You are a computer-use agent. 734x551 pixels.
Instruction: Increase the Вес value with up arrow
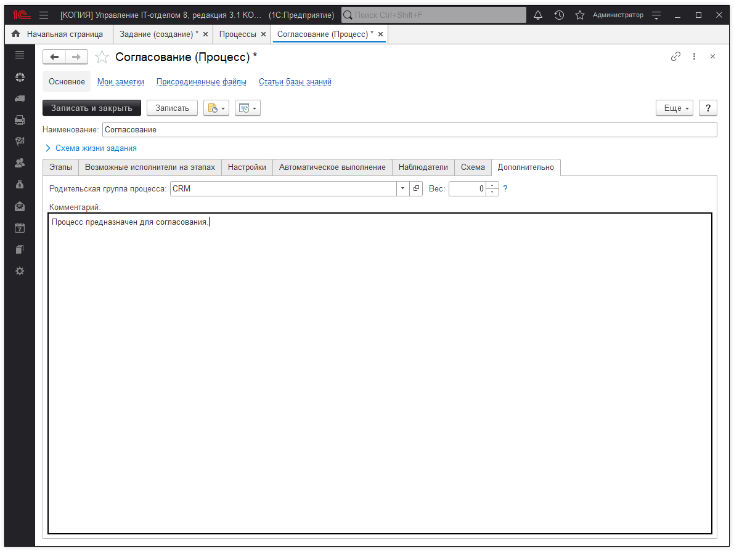492,185
